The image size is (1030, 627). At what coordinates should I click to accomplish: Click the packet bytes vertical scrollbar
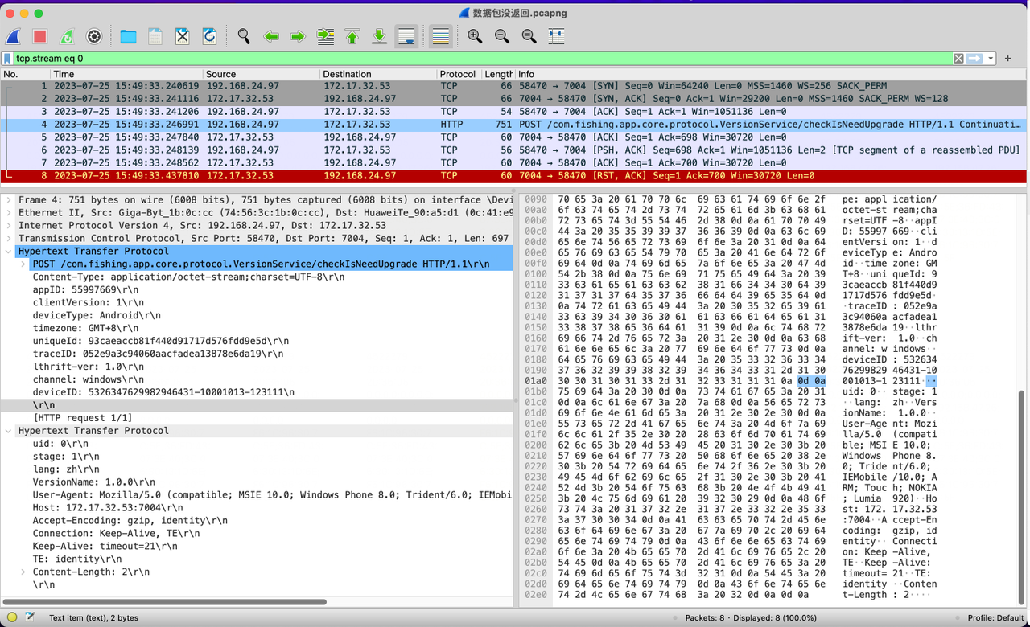coord(1021,494)
